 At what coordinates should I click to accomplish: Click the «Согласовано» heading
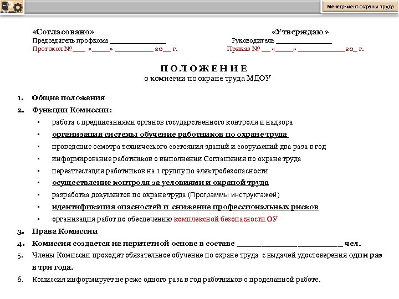pyautogui.click(x=63, y=32)
